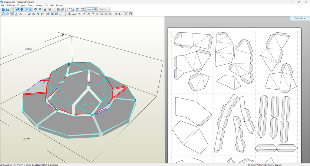Click the blue undo arrow
This screenshot has width=310, height=166.
click(x=38, y=14)
